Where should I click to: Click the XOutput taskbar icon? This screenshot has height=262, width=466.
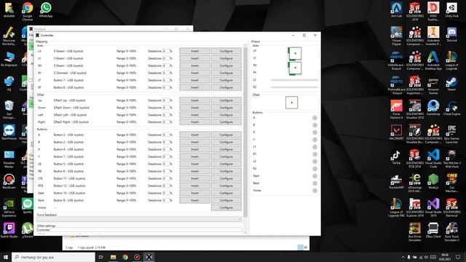[x=149, y=257]
